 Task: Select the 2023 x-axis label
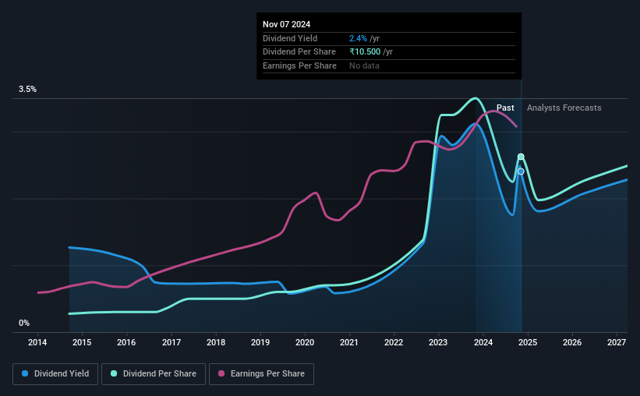pyautogui.click(x=438, y=342)
